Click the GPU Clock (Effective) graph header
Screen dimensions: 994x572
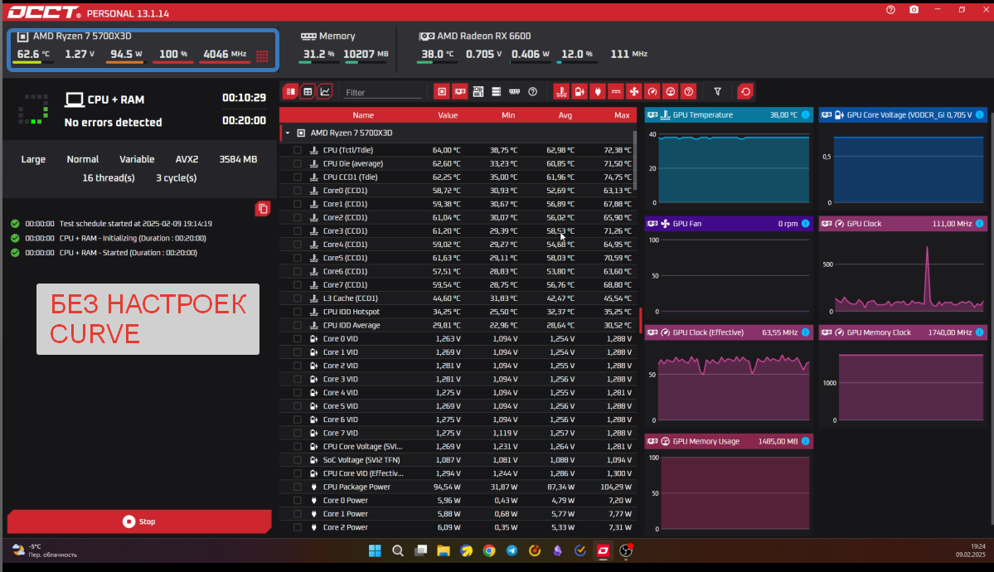729,332
